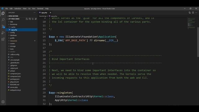Open editor More Actions ellipsis
This screenshot has width=199, height=112.
(196, 12)
